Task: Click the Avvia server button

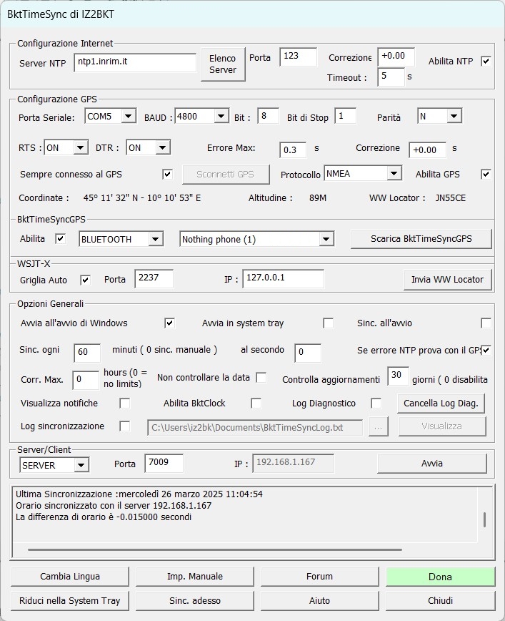Action: 432,464
